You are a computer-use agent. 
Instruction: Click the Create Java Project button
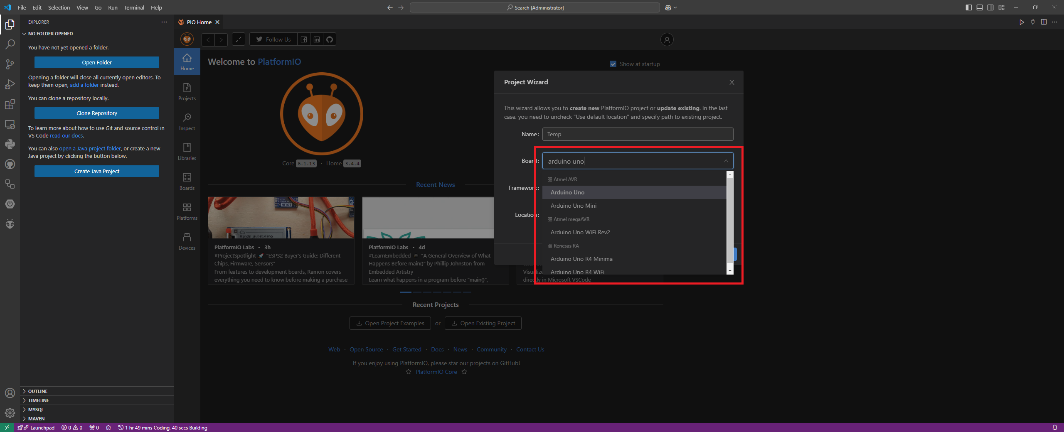click(97, 171)
